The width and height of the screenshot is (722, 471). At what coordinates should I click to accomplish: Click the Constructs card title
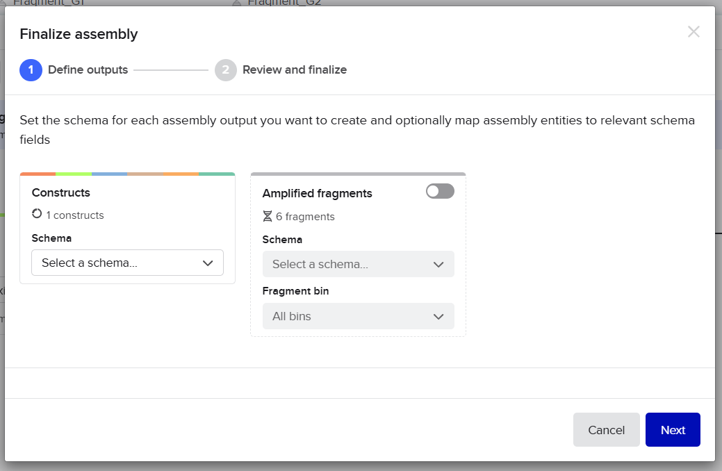click(x=60, y=193)
